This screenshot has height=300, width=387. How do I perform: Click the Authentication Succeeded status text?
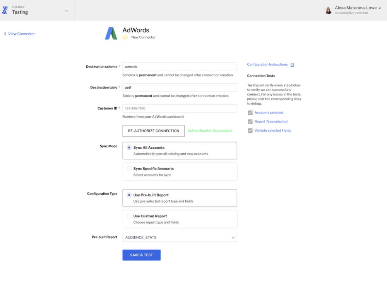pos(209,131)
